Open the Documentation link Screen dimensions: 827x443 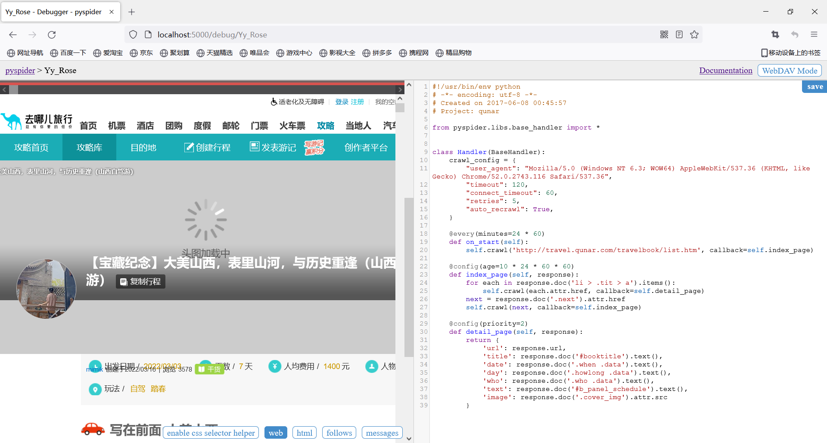pyautogui.click(x=725, y=70)
